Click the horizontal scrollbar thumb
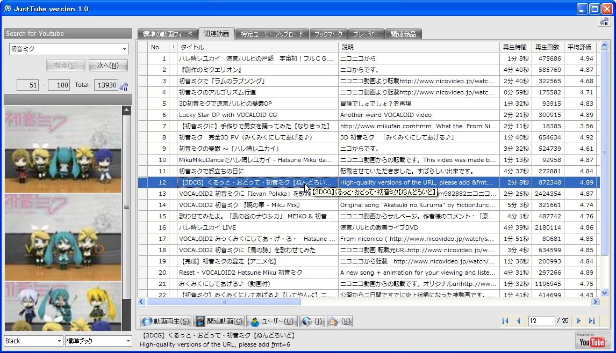 click(224, 301)
